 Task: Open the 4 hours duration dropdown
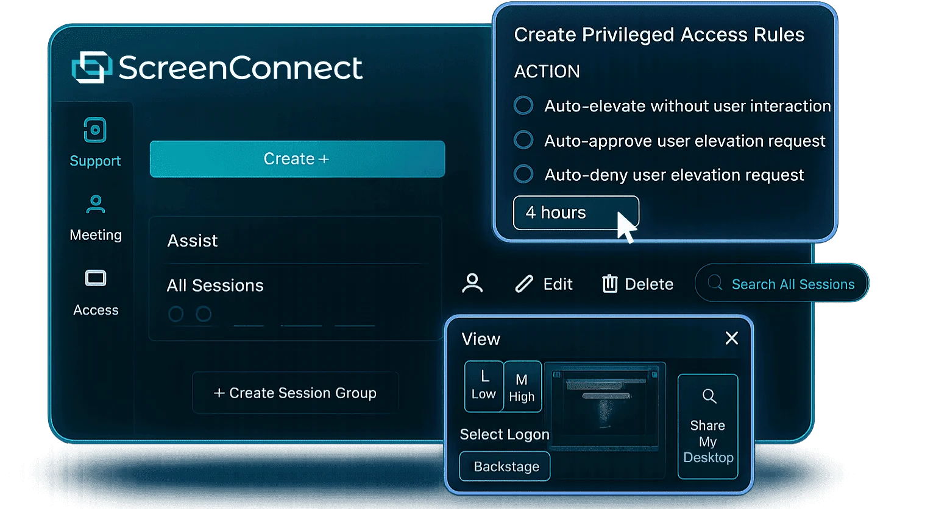pos(576,212)
